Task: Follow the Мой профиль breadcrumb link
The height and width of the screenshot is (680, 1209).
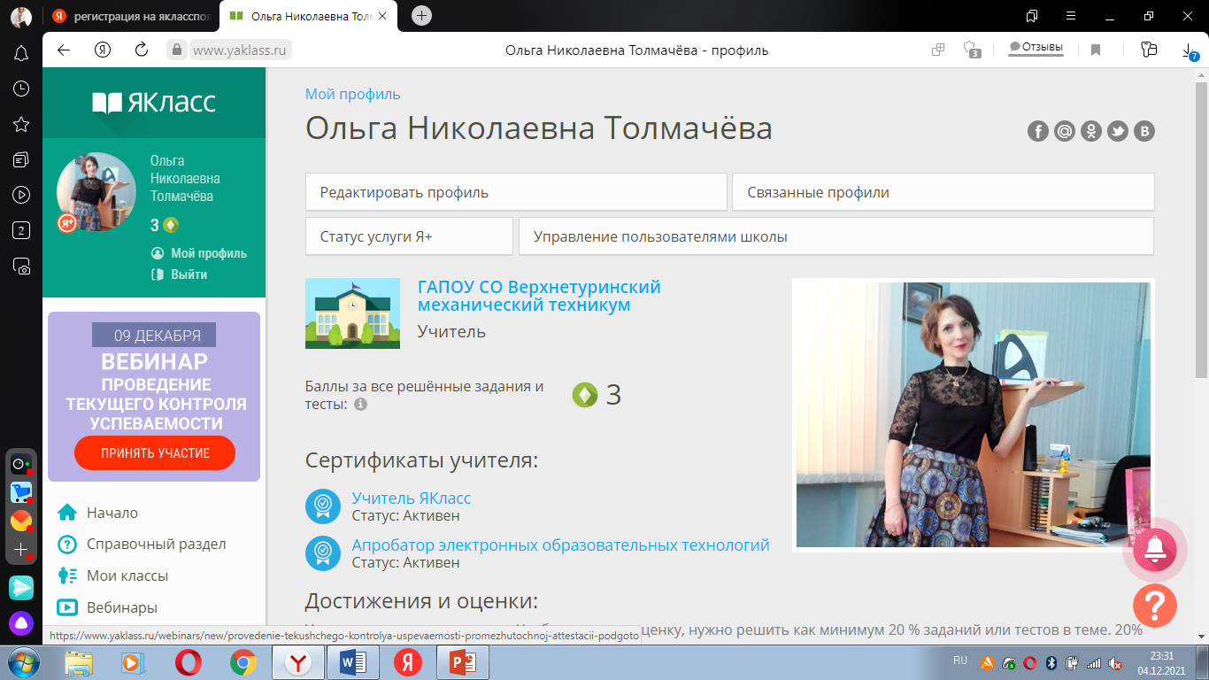Action: [352, 94]
